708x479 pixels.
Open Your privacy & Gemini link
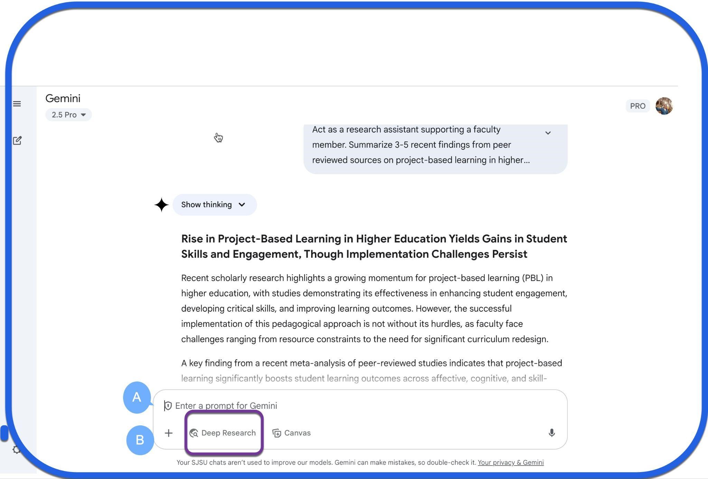click(511, 462)
